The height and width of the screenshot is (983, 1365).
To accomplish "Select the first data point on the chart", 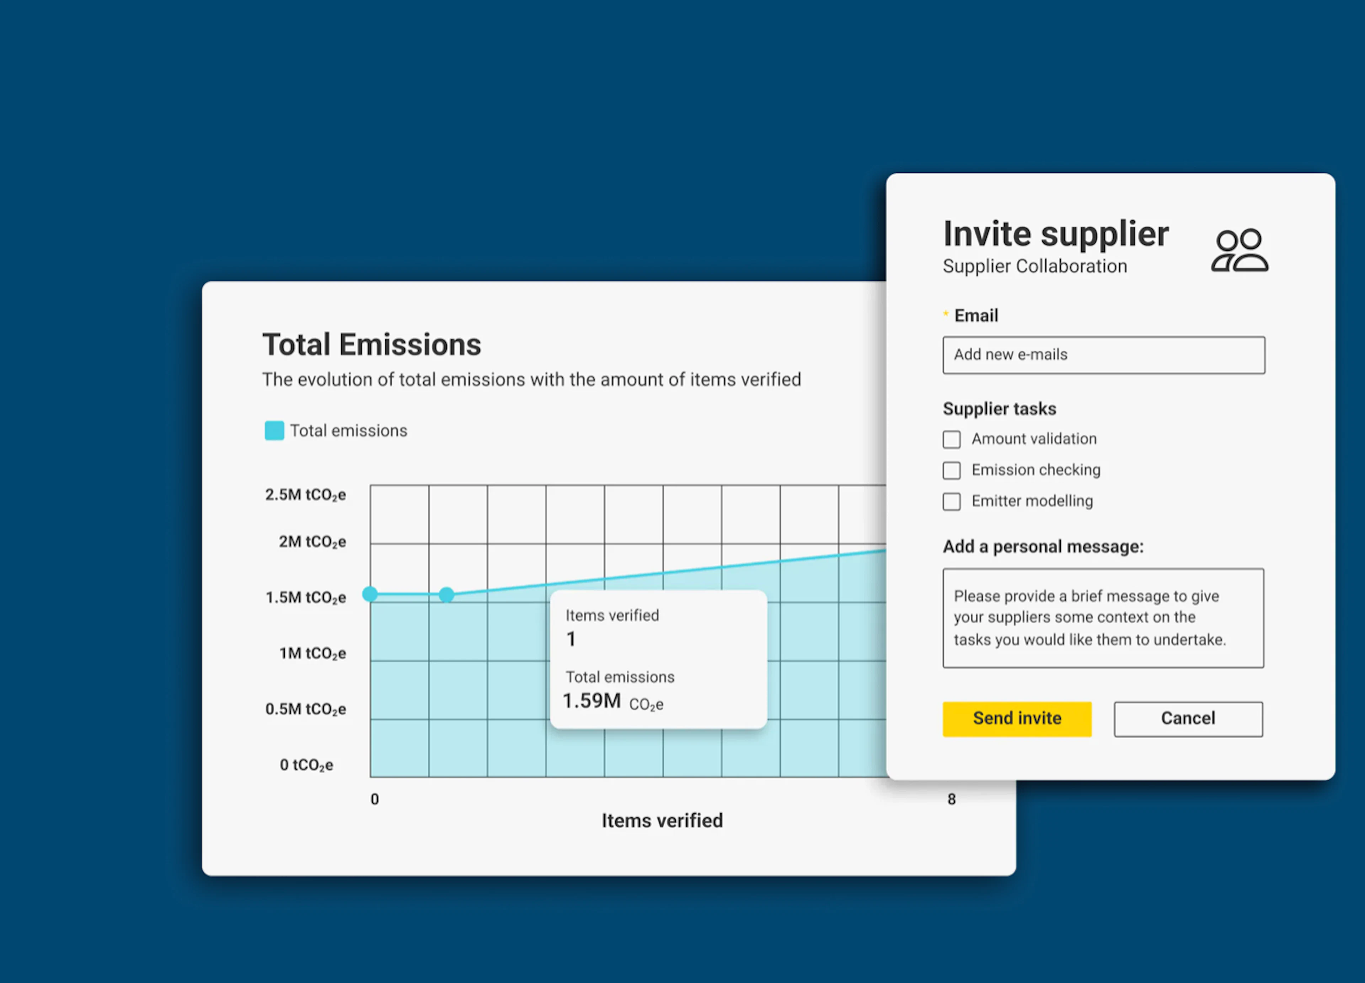I will 370,594.
